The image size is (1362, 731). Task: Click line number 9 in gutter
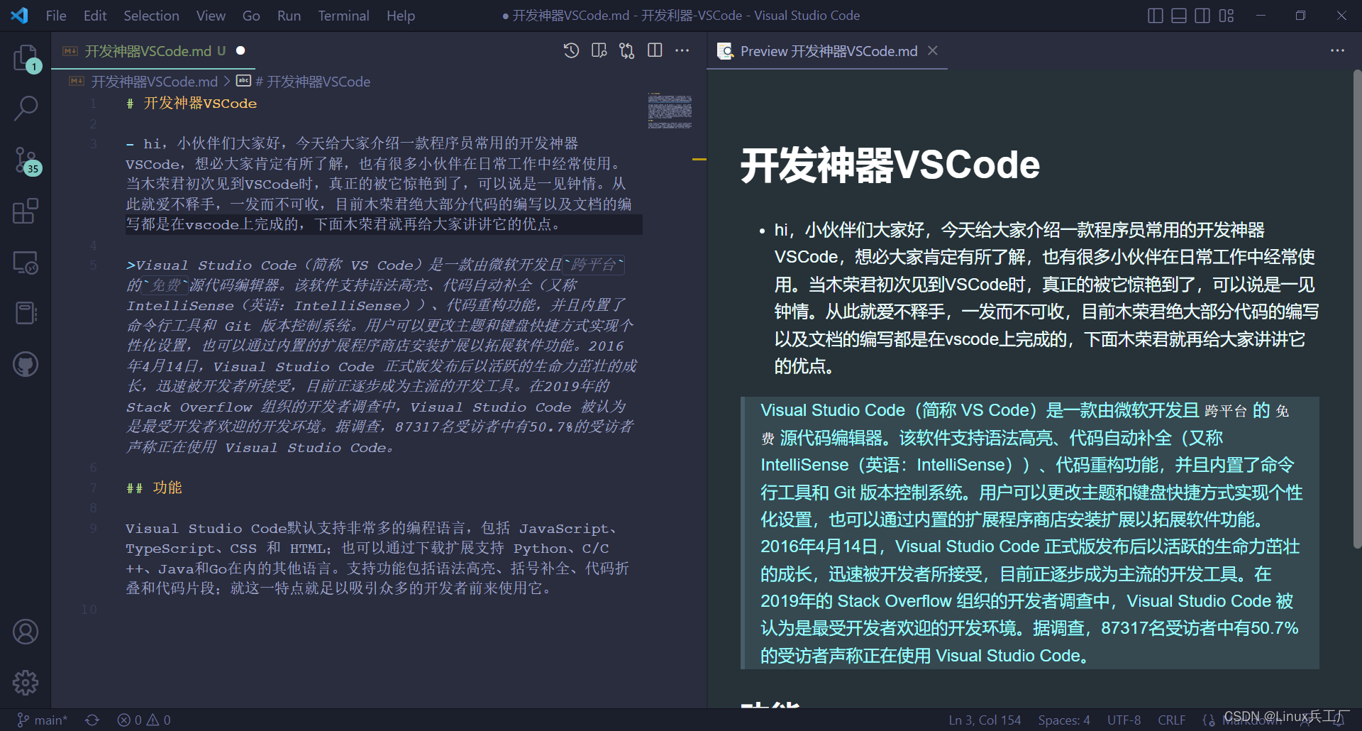coord(93,528)
